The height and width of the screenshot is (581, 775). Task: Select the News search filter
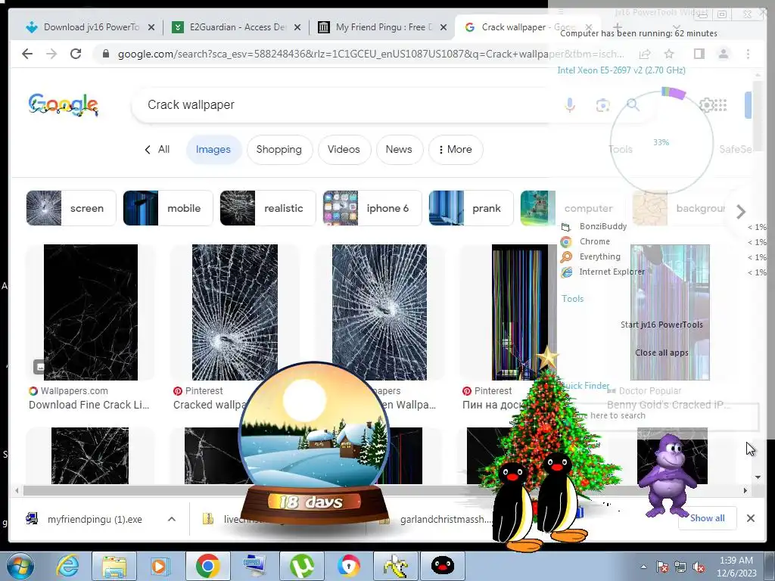(399, 149)
